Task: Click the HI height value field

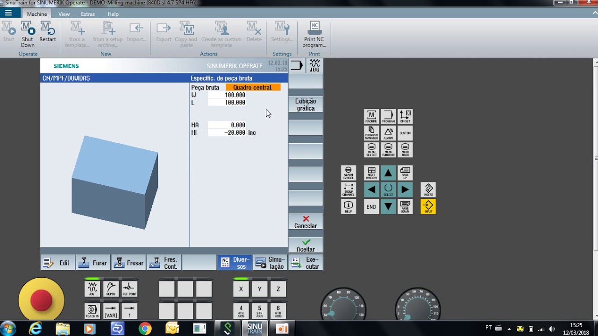Action: click(x=227, y=133)
